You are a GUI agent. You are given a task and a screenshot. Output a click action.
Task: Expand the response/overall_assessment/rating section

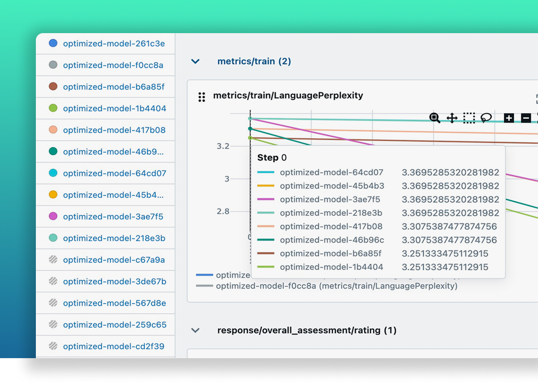(195, 330)
